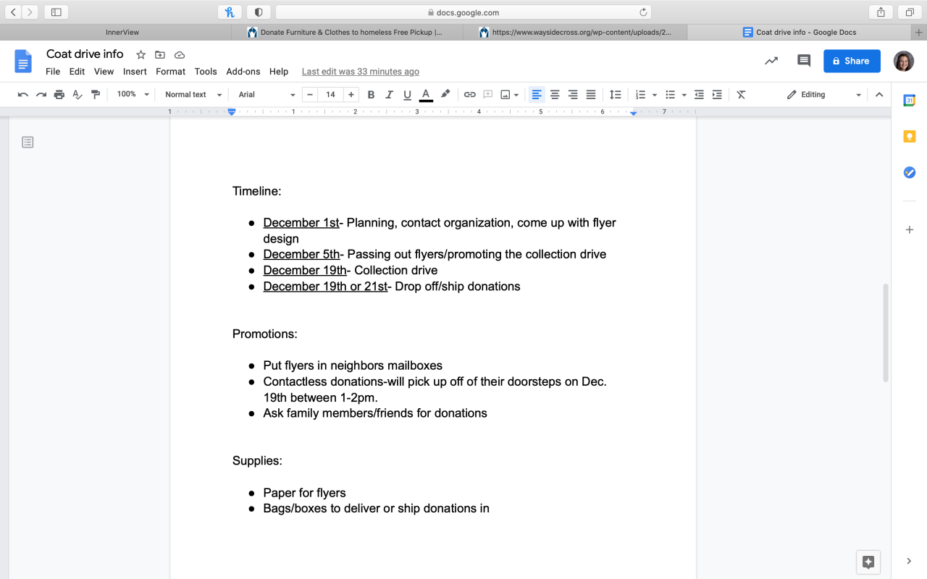Image resolution: width=927 pixels, height=579 pixels.
Task: Open the activity dashboard trend icon
Action: click(771, 61)
